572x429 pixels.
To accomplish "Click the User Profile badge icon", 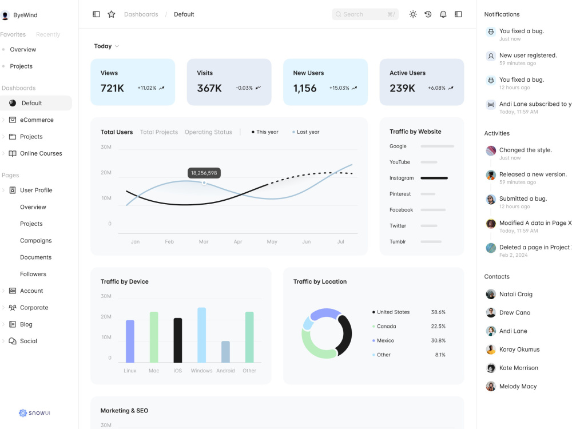I will pos(13,190).
